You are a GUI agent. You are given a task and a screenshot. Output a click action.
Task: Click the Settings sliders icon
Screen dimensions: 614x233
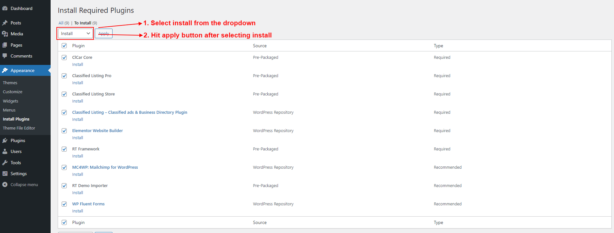5,174
